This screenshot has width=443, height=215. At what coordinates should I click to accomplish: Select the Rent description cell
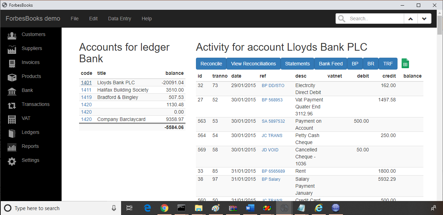(301, 171)
